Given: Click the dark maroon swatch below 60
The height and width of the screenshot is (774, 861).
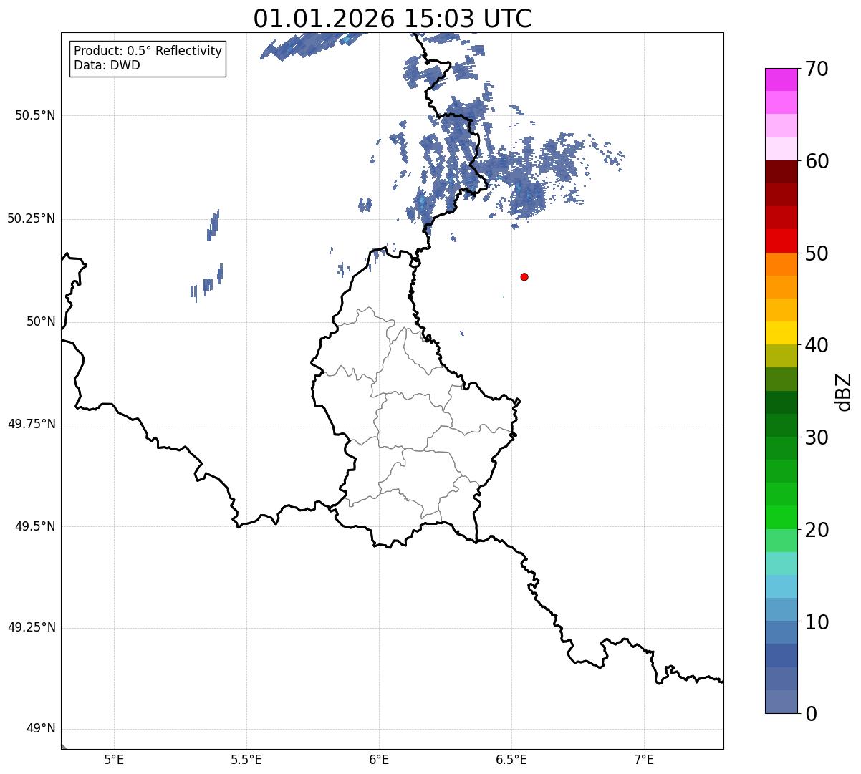Looking at the screenshot, I should [x=781, y=172].
